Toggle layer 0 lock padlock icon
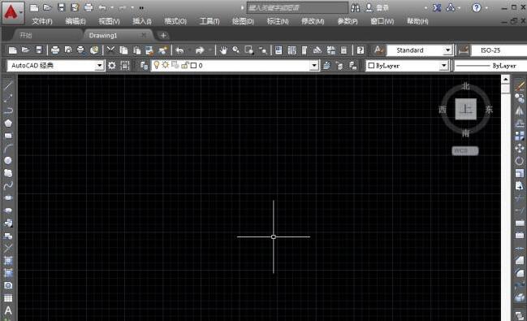This screenshot has height=321, width=527. click(x=184, y=65)
